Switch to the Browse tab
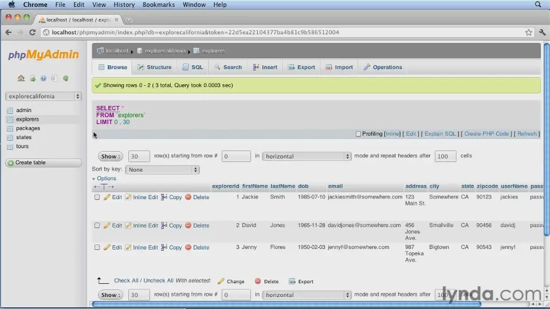The width and height of the screenshot is (550, 309). (x=113, y=68)
